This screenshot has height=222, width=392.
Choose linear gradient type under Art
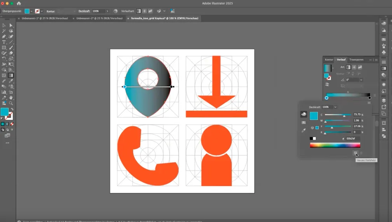[348, 67]
